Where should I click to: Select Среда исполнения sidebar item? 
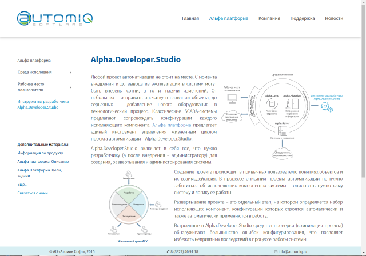click(34, 72)
